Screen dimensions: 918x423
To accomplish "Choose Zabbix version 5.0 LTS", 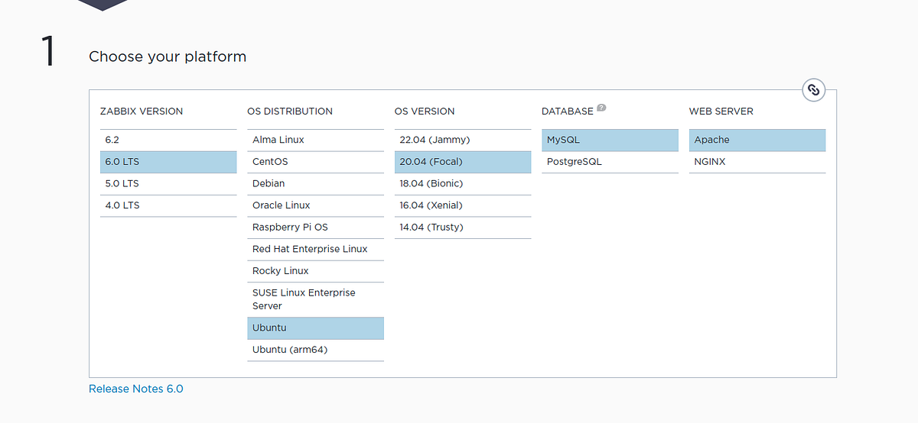I will [168, 184].
